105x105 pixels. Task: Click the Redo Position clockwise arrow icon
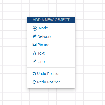coord(34,82)
